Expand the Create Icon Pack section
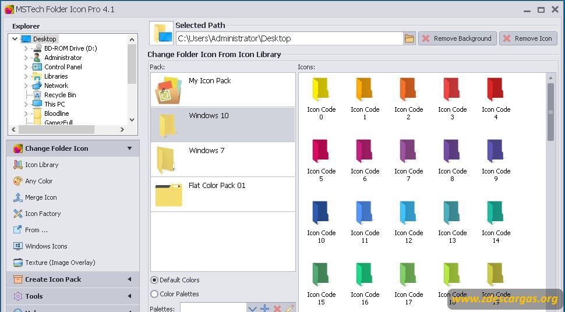The width and height of the screenshot is (565, 312). [x=129, y=279]
